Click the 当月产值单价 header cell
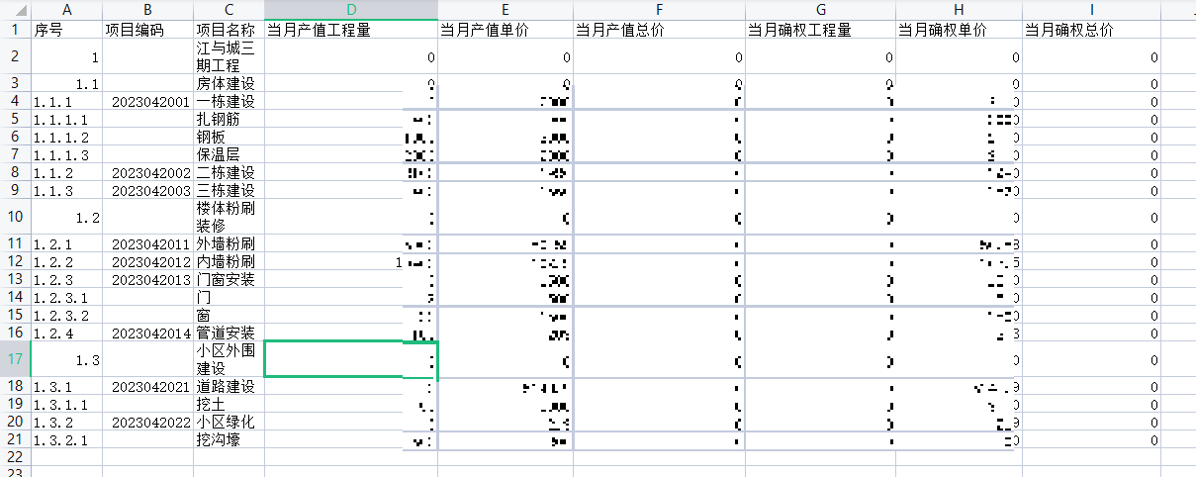This screenshot has height=477, width=1196. (505, 29)
